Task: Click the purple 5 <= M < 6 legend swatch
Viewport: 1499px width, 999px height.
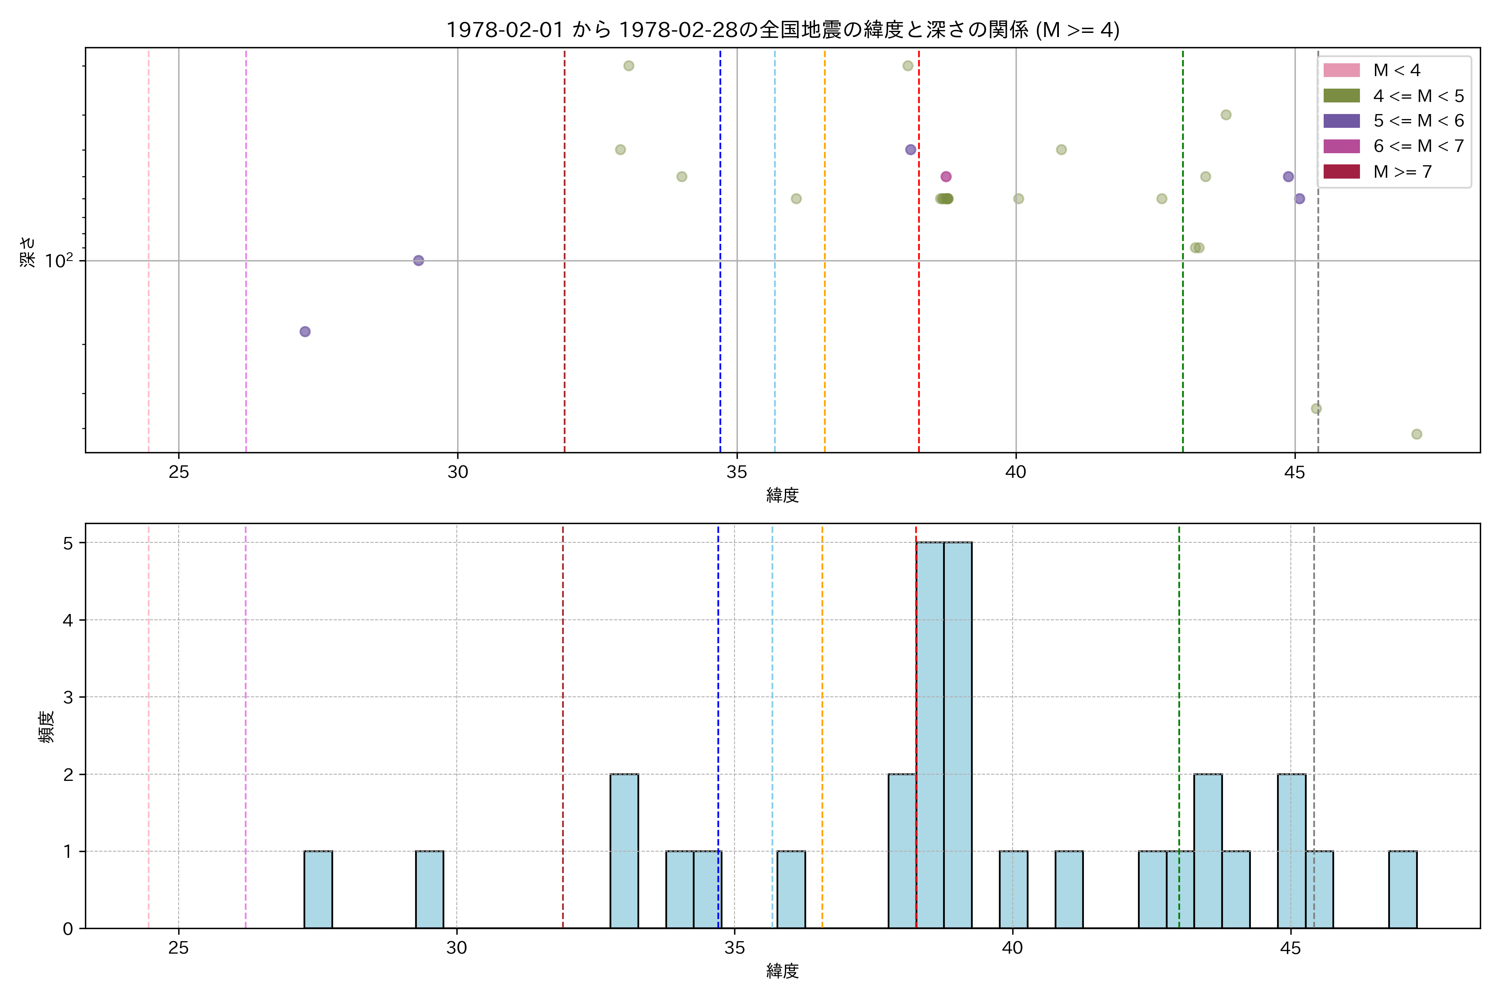Action: 1341,121
